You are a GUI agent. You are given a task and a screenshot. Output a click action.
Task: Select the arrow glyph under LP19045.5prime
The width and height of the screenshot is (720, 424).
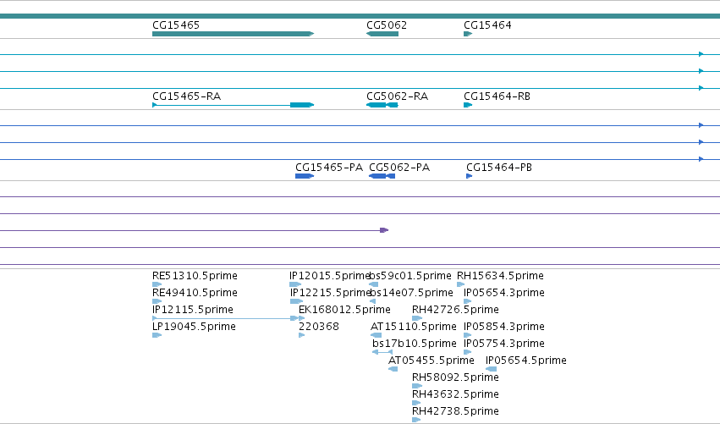pyautogui.click(x=157, y=335)
